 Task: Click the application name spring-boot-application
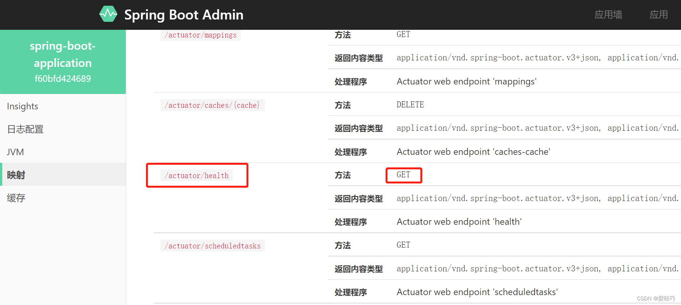pos(63,54)
